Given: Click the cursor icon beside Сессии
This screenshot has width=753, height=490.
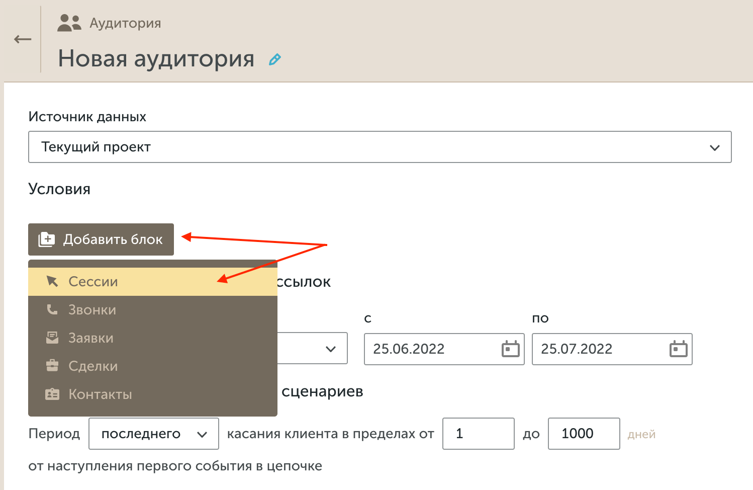Looking at the screenshot, I should coord(52,281).
